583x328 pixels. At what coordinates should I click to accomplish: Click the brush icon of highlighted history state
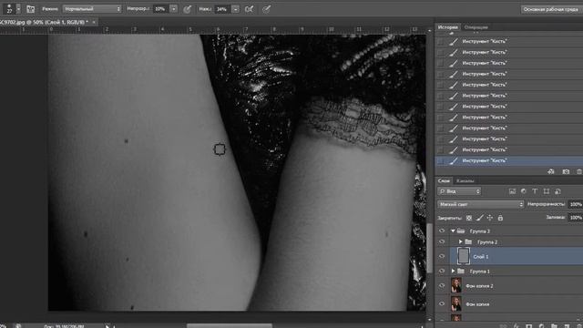coord(454,160)
